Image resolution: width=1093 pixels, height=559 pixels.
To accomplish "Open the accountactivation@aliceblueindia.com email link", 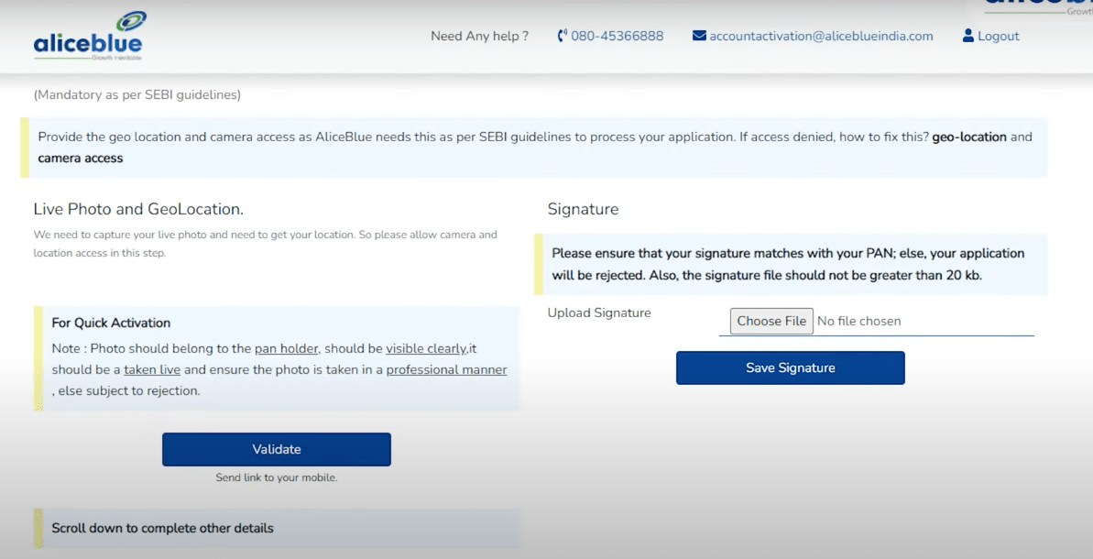I will pos(821,37).
